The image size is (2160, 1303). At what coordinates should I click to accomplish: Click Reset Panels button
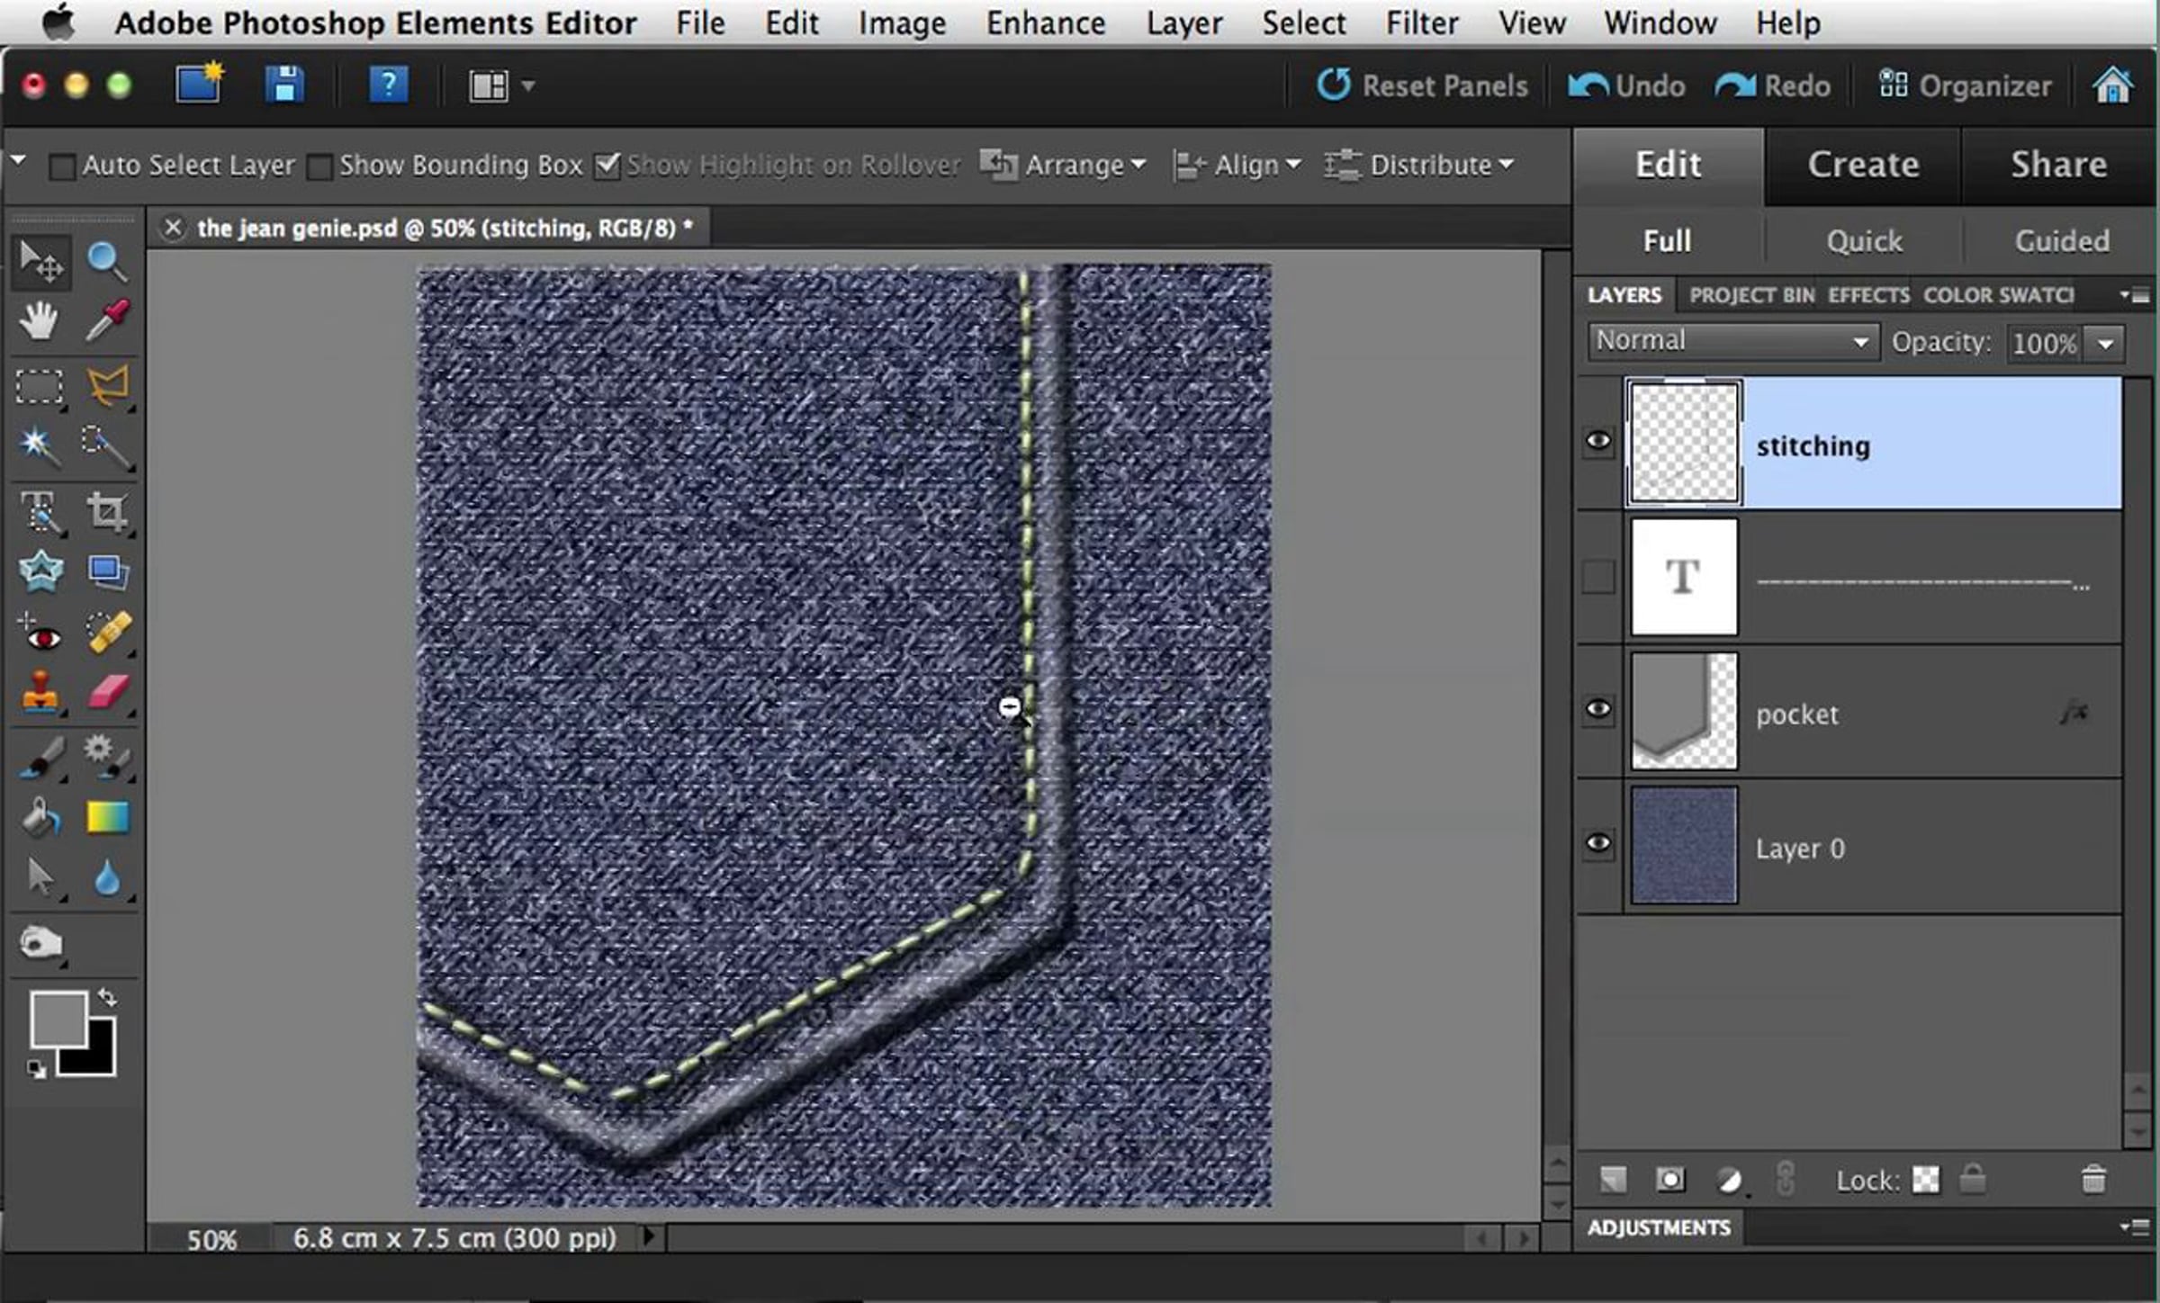click(1422, 85)
